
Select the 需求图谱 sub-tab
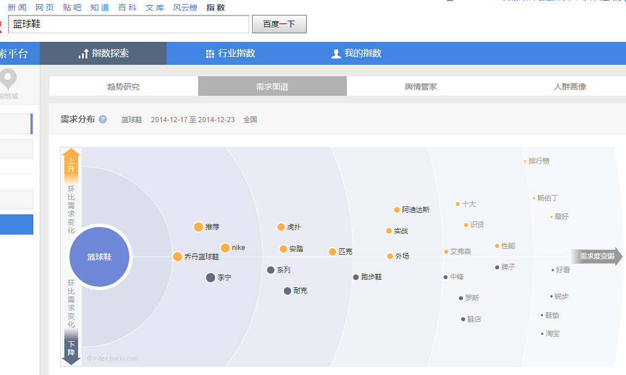tap(272, 86)
